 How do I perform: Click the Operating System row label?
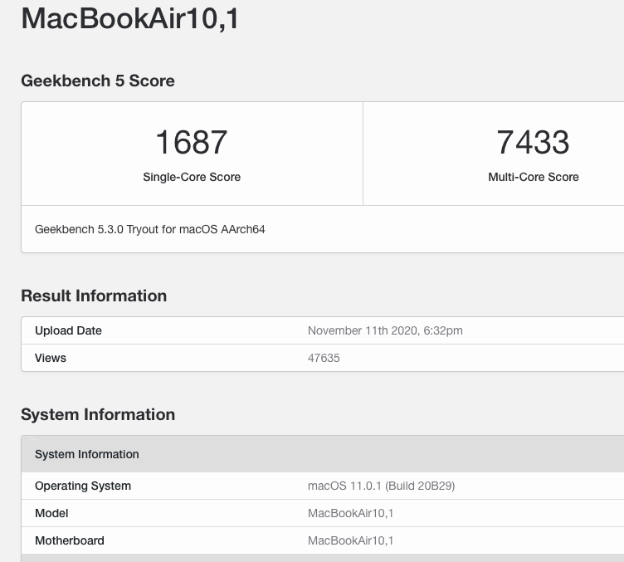83,486
